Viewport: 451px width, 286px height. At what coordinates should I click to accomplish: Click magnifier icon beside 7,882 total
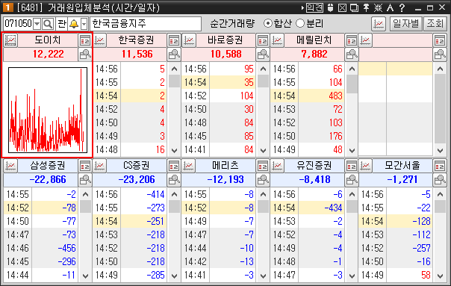point(352,54)
